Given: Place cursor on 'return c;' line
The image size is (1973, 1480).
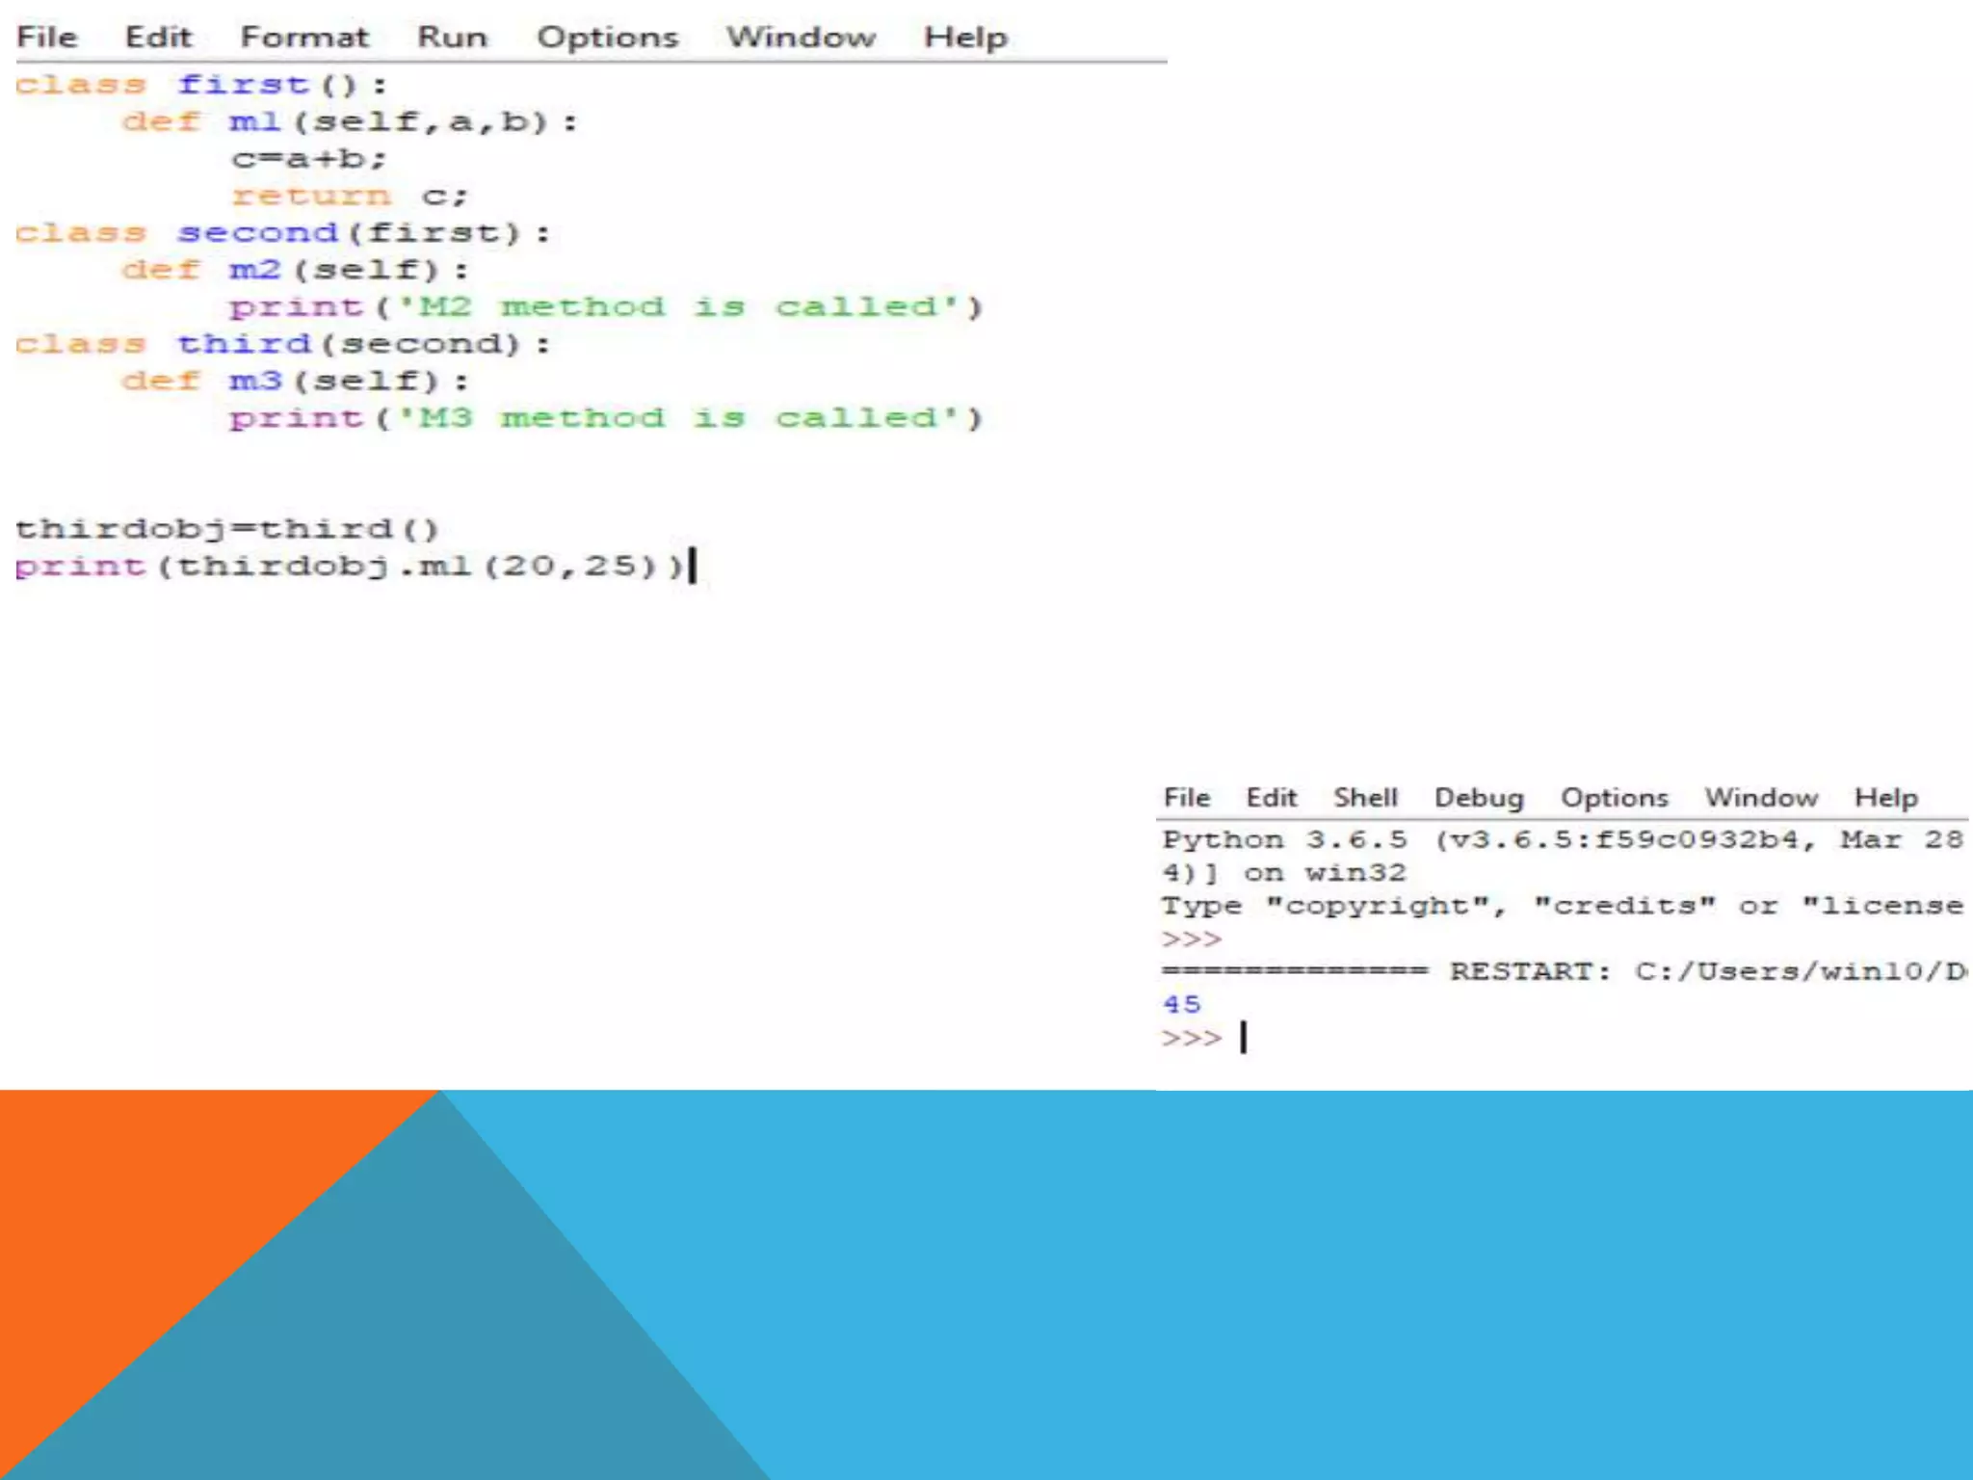Looking at the screenshot, I should [x=349, y=197].
